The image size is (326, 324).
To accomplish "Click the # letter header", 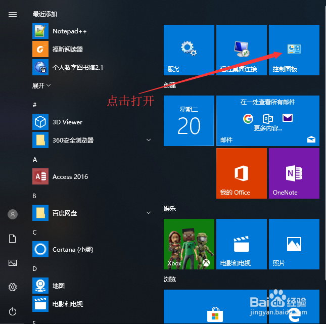I will 35,105.
